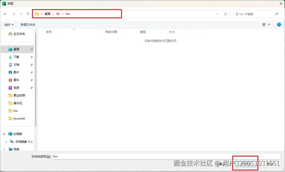
Task: Open the 组织 menu
Action: 8,24
